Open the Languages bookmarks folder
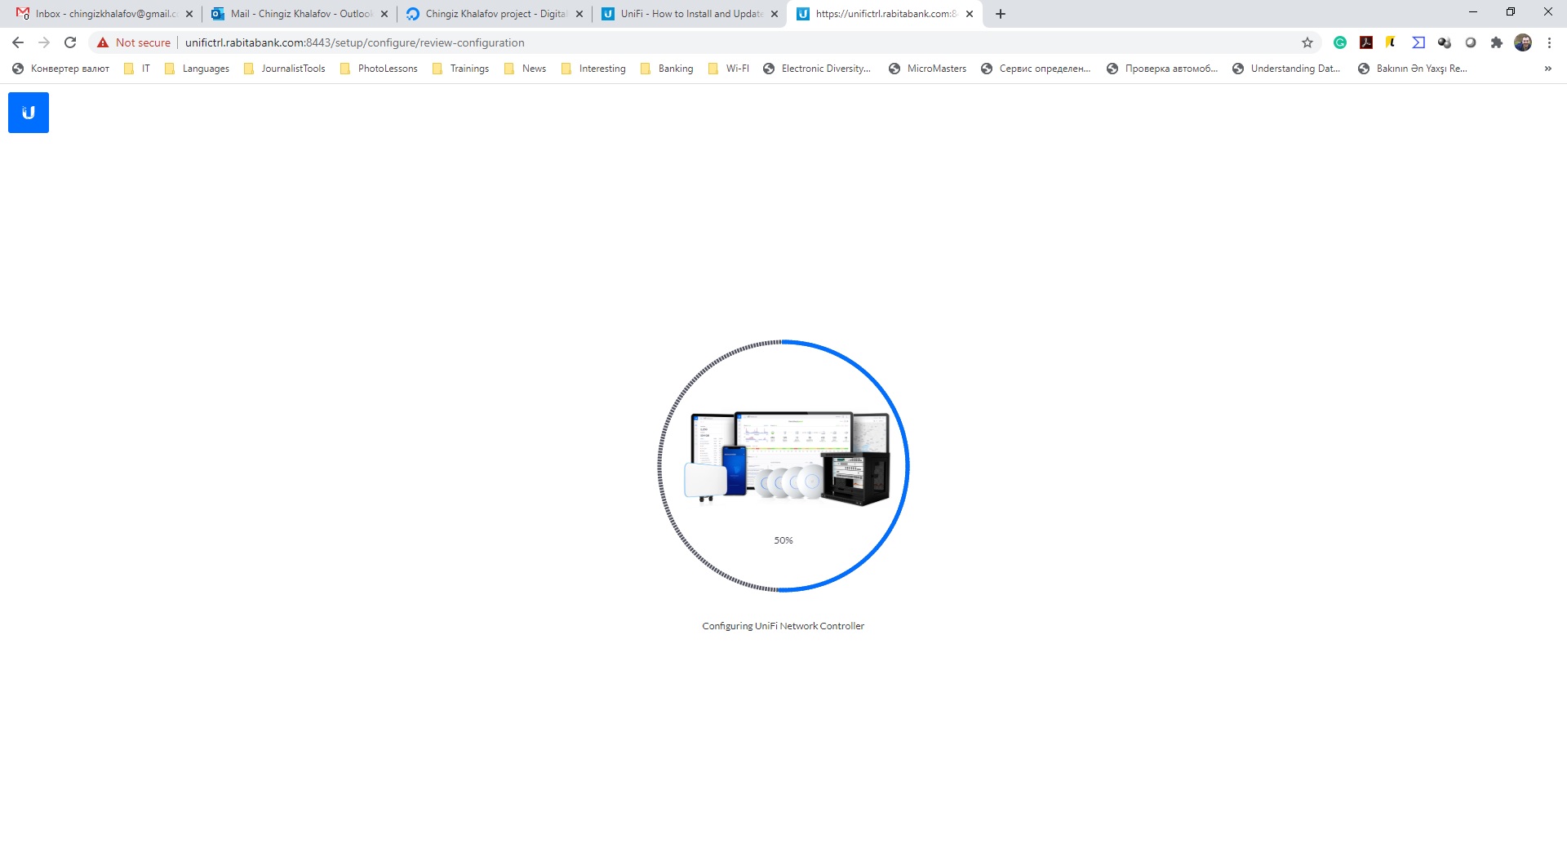The image size is (1567, 857). [x=197, y=69]
